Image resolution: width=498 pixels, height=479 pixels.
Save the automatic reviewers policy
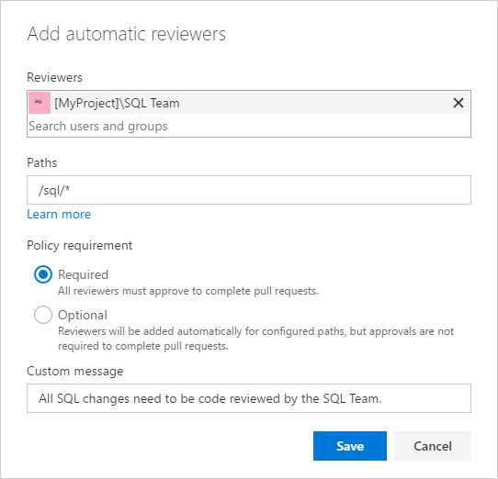tap(350, 446)
